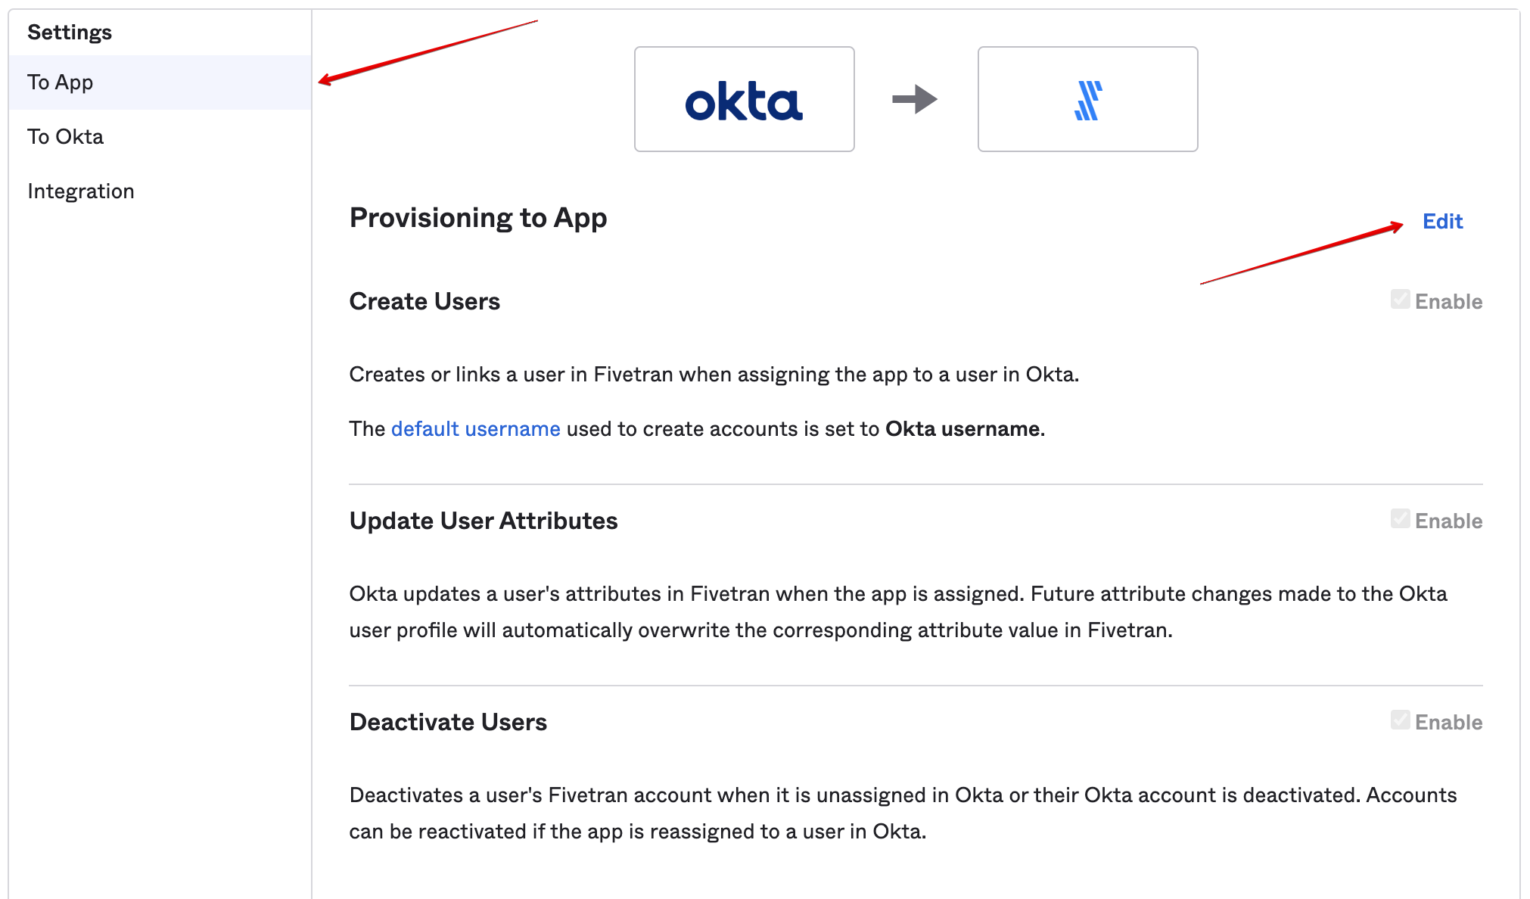Enable the Update User Attributes checkbox
Screen dimensions: 1530x899
1398,521
